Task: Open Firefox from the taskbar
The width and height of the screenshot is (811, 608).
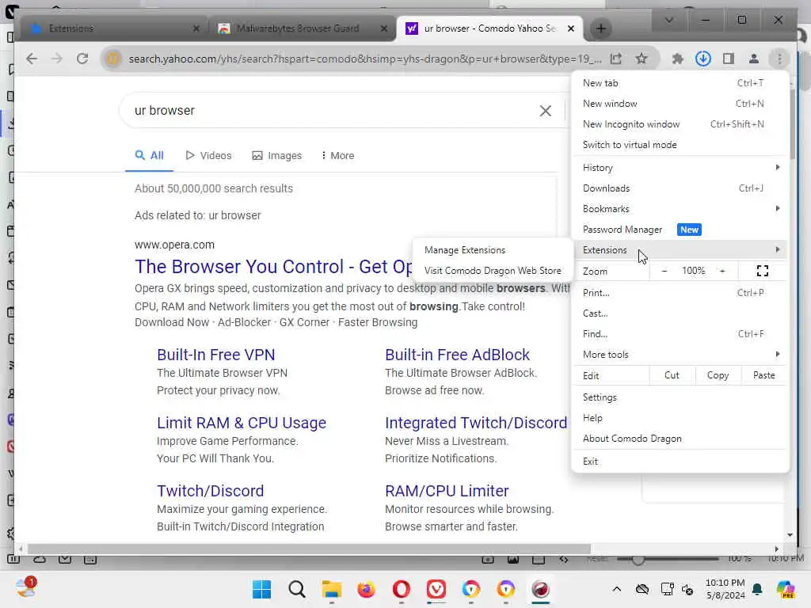Action: [x=366, y=589]
